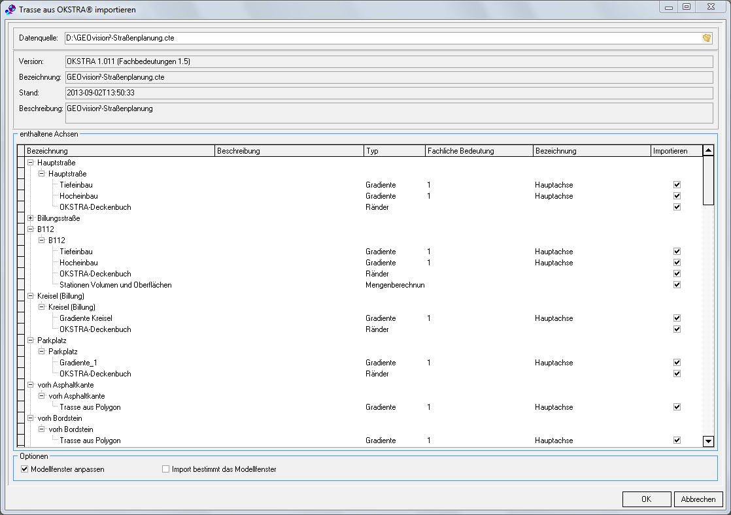Expand the Billungsstraße tree node

(31, 218)
